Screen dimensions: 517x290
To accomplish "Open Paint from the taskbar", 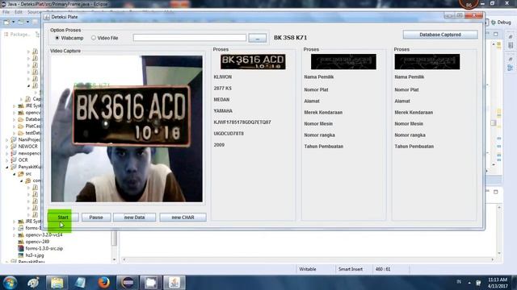I will pyautogui.click(x=33, y=283).
